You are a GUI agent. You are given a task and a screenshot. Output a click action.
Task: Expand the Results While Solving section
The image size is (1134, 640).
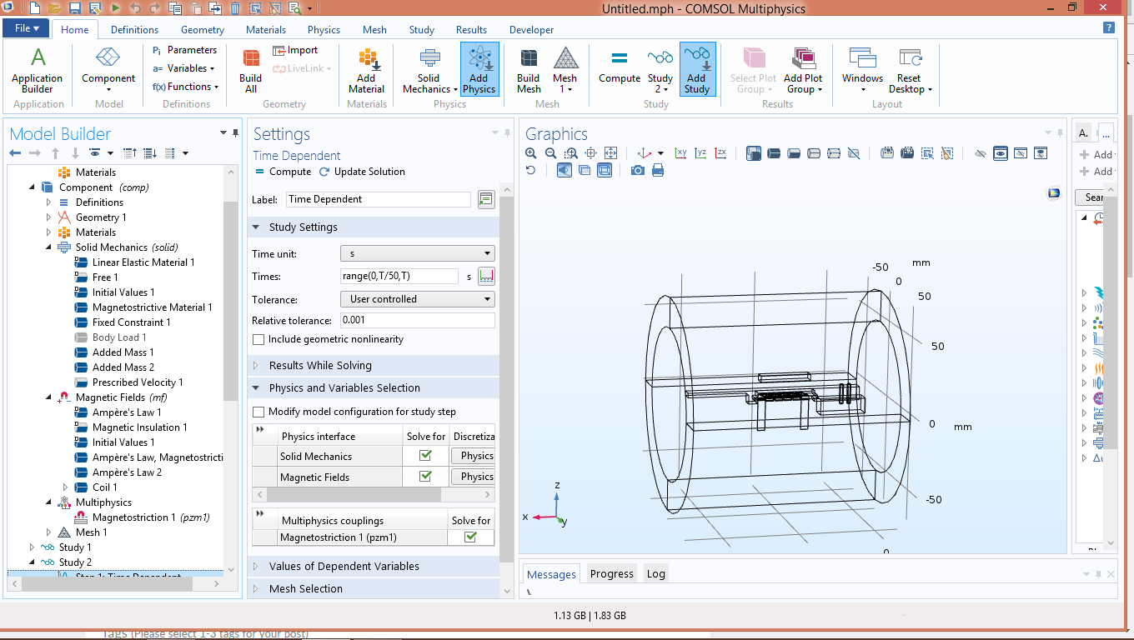pyautogui.click(x=320, y=366)
